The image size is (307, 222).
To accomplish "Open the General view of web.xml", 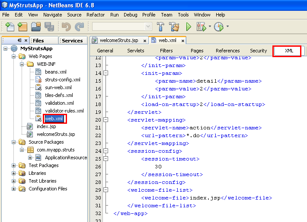I will (105, 51).
